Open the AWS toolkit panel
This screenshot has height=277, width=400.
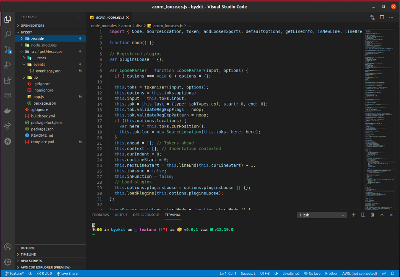click(x=8, y=95)
